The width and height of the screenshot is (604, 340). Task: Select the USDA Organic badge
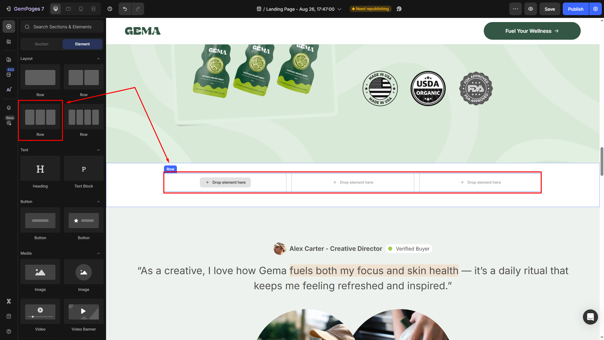pos(428,89)
